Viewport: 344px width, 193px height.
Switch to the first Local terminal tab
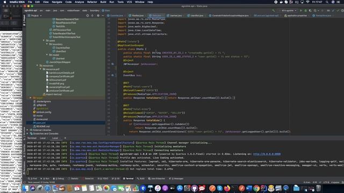click(43, 138)
